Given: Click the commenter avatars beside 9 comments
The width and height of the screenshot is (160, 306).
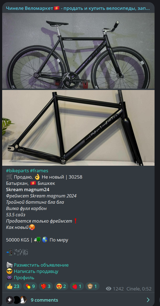Looking at the screenshot, I should pos(16,300).
